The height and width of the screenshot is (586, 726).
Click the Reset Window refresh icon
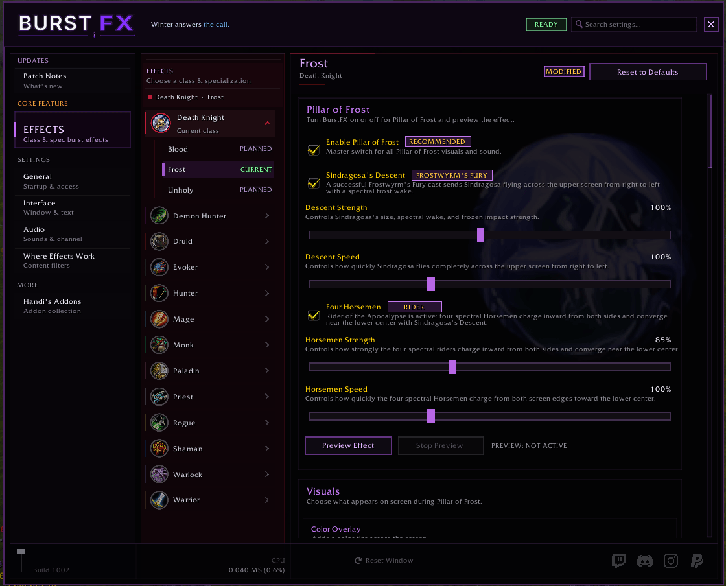click(358, 561)
